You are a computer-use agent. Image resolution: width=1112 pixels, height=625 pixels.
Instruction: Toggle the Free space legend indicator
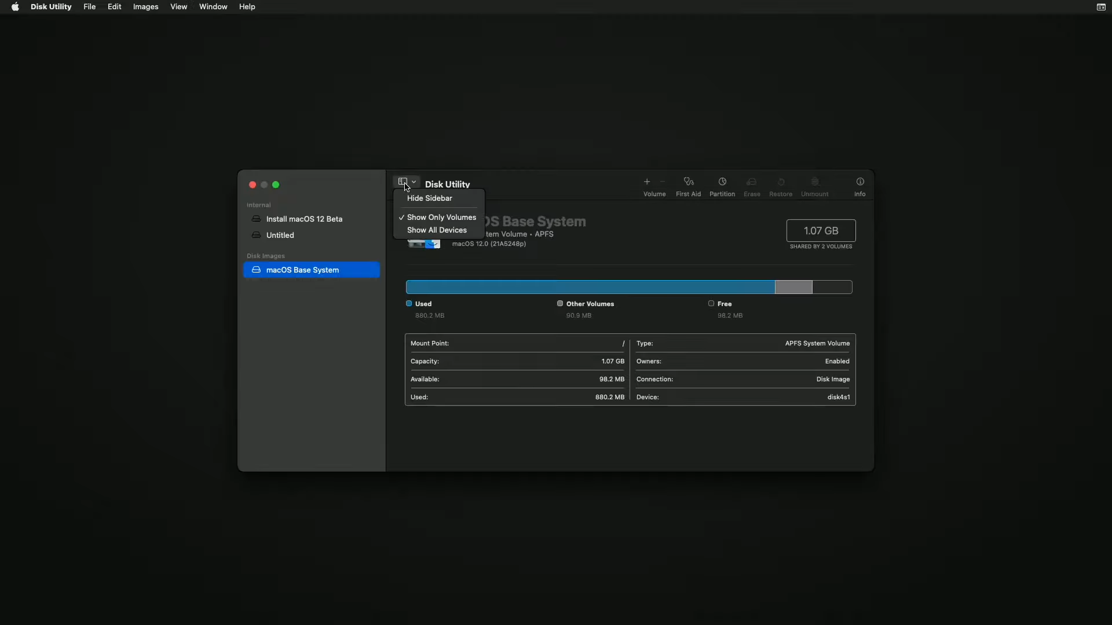tap(711, 303)
